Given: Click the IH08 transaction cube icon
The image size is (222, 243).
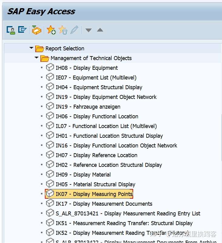Looking at the screenshot, I should (x=50, y=67).
